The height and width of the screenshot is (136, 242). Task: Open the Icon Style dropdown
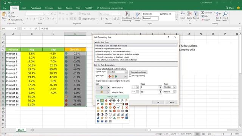click(126, 76)
